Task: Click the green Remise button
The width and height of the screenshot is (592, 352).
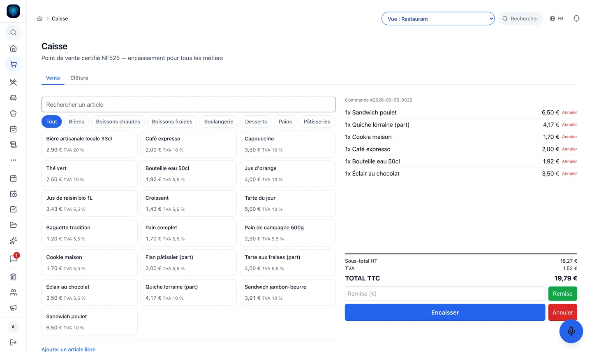Action: click(x=562, y=294)
